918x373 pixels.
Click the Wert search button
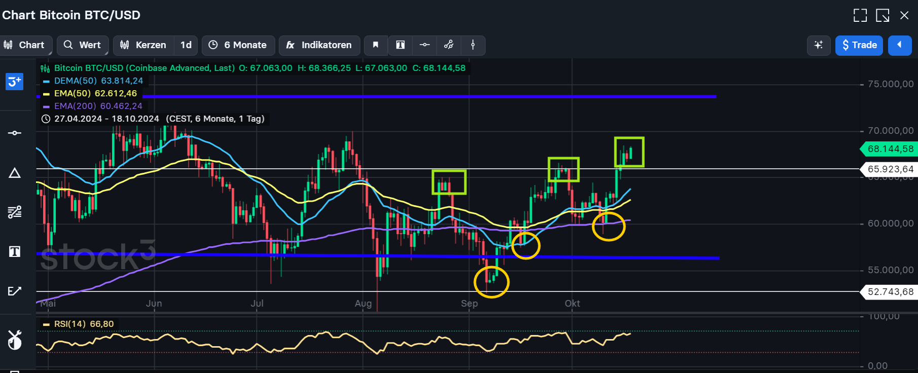(83, 45)
